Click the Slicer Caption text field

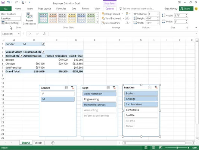11,18
